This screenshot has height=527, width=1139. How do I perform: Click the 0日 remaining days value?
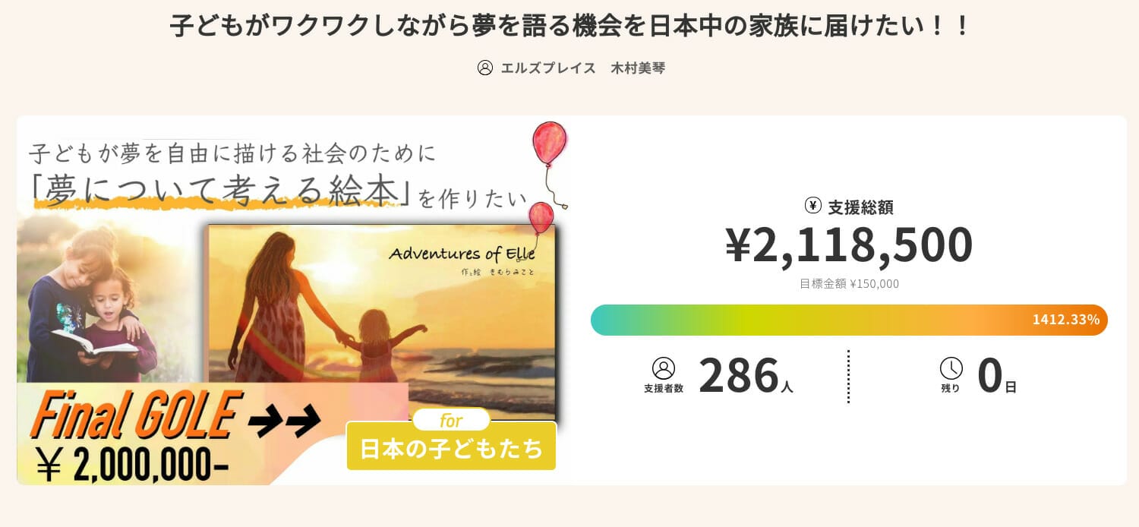tap(996, 377)
